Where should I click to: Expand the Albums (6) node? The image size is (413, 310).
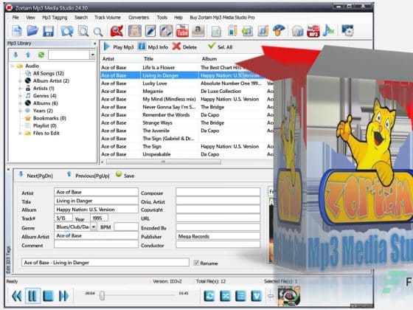click(x=20, y=103)
